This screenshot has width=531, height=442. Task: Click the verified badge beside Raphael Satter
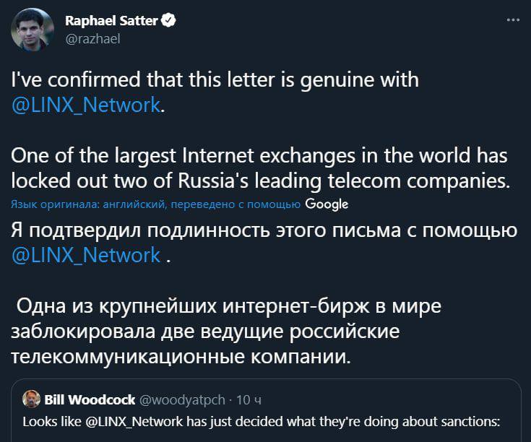coord(169,22)
